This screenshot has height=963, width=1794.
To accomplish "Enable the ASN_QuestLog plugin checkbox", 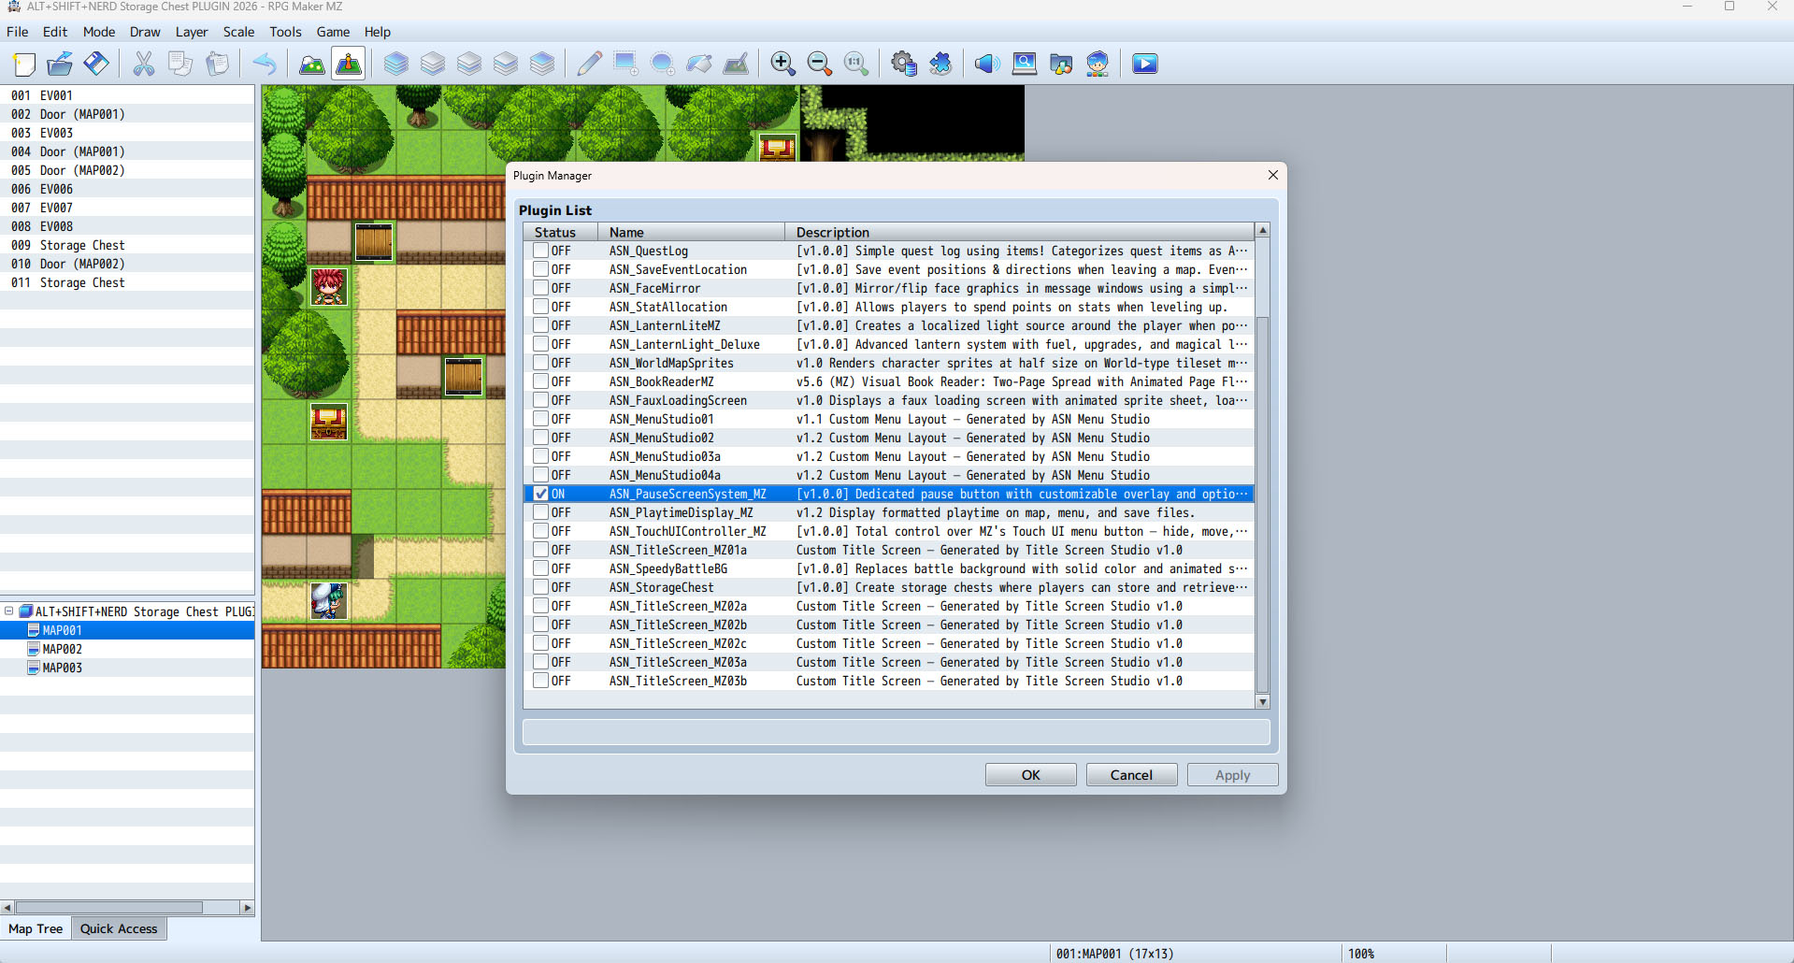I will tap(540, 251).
